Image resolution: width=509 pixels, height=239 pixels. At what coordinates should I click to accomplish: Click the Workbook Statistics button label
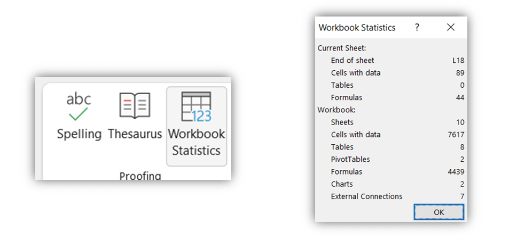[x=196, y=142]
